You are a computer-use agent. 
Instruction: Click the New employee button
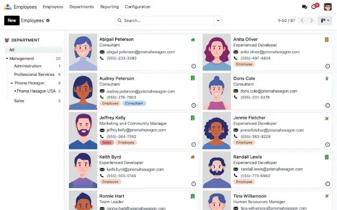point(12,20)
